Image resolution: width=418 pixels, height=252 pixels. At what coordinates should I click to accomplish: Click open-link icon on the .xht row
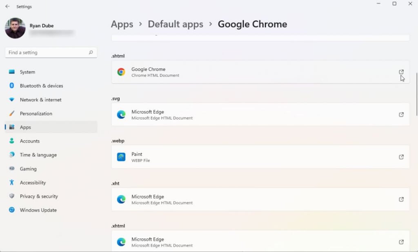click(x=401, y=199)
